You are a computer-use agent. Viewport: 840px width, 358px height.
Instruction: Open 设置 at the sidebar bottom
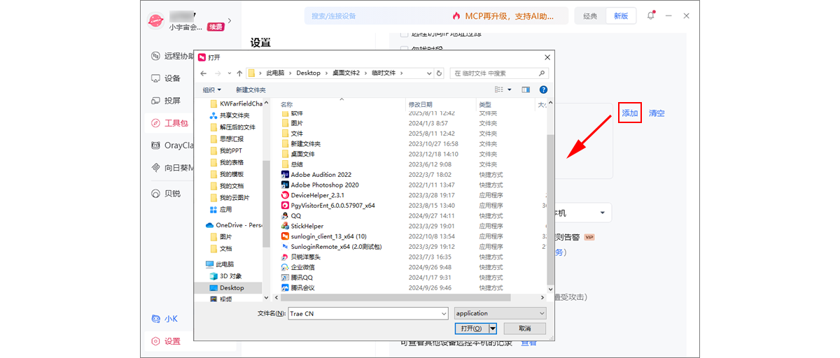[166, 341]
